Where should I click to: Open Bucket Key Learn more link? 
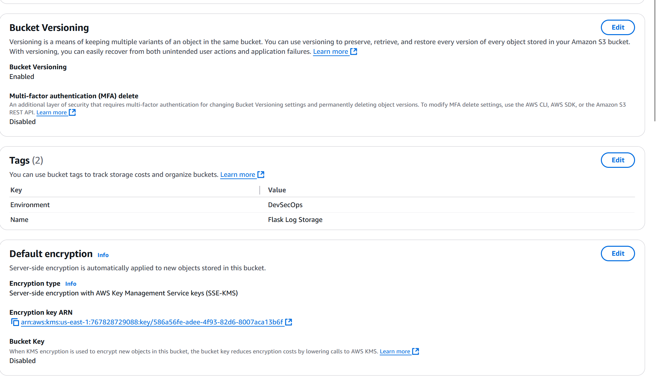click(x=395, y=351)
